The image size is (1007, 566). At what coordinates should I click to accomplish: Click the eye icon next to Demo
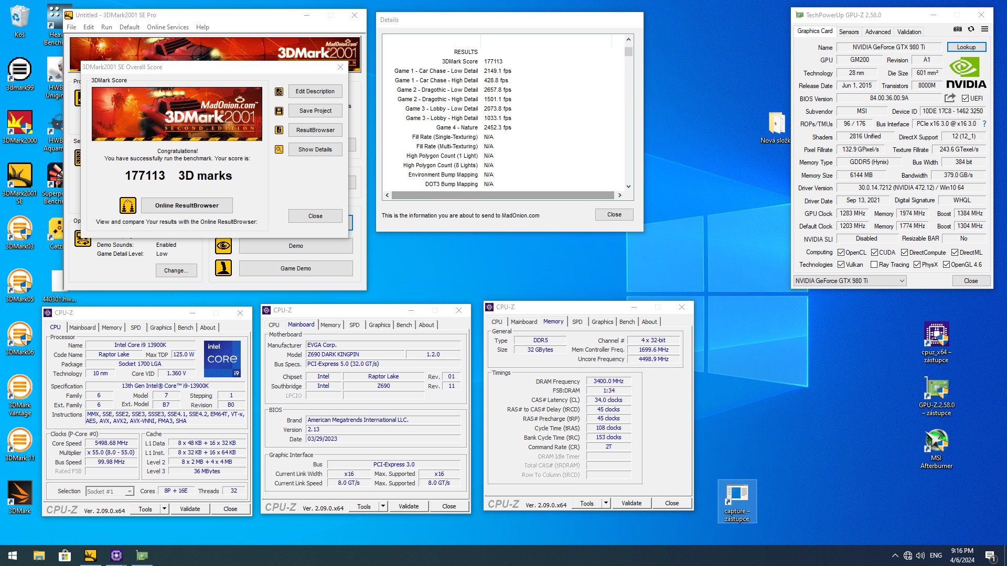(x=223, y=246)
